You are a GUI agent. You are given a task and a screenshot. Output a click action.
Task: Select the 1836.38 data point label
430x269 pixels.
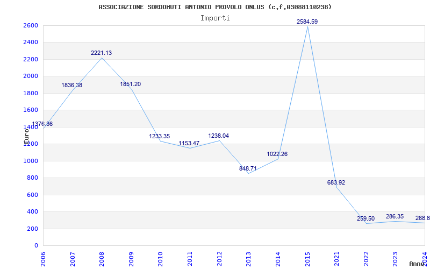pos(71,85)
